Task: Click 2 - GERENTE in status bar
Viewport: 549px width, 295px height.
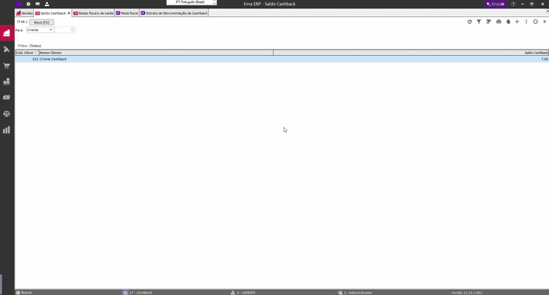Action: pos(243,293)
